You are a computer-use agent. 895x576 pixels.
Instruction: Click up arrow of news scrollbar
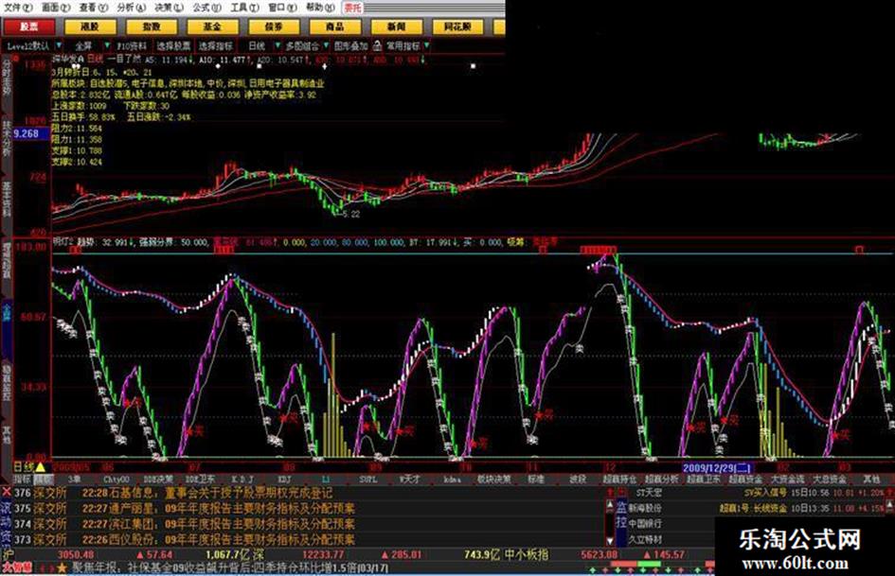pos(610,505)
